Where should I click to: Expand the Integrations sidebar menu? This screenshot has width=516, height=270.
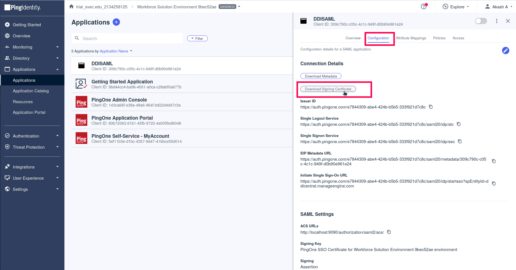(x=57, y=167)
